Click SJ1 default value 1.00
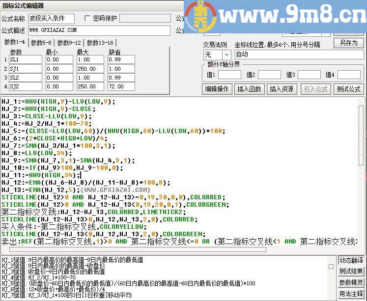 coord(121,69)
